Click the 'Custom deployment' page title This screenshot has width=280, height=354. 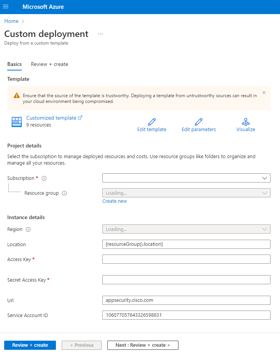[46, 34]
